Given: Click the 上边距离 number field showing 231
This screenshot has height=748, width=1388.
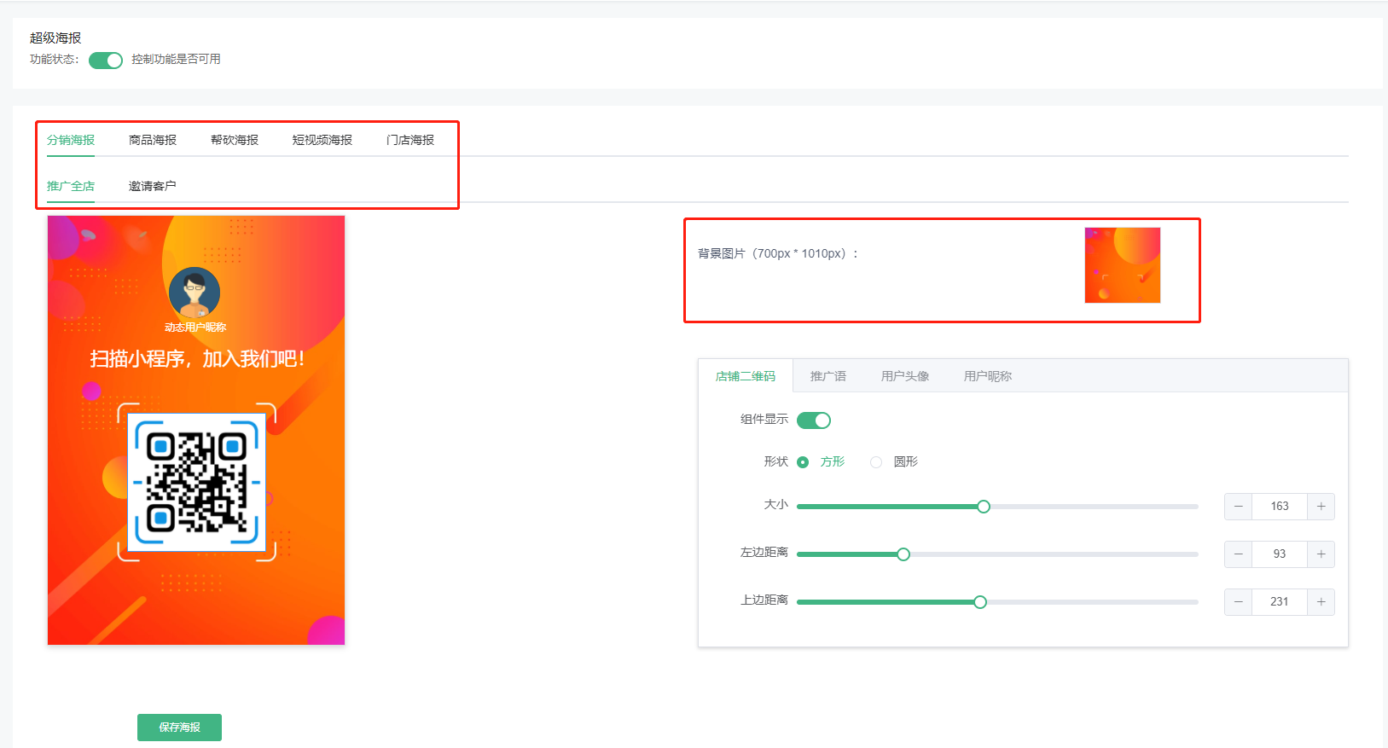Looking at the screenshot, I should point(1280,602).
